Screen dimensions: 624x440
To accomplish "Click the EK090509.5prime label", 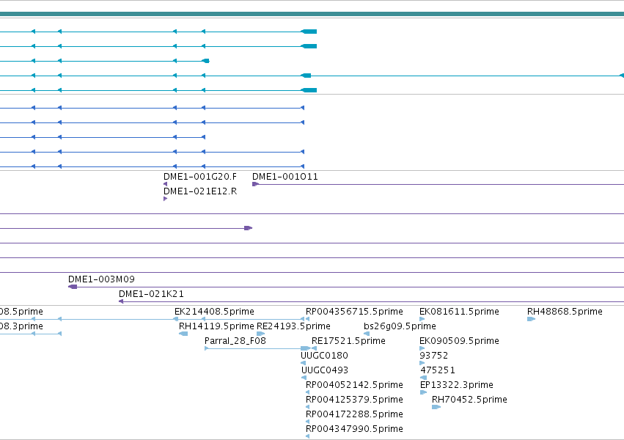I will coord(459,341).
